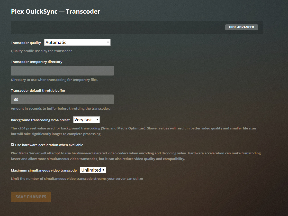Open the Transcoder quality dropdown showing Automatic
This screenshot has height=216, width=288.
point(77,42)
